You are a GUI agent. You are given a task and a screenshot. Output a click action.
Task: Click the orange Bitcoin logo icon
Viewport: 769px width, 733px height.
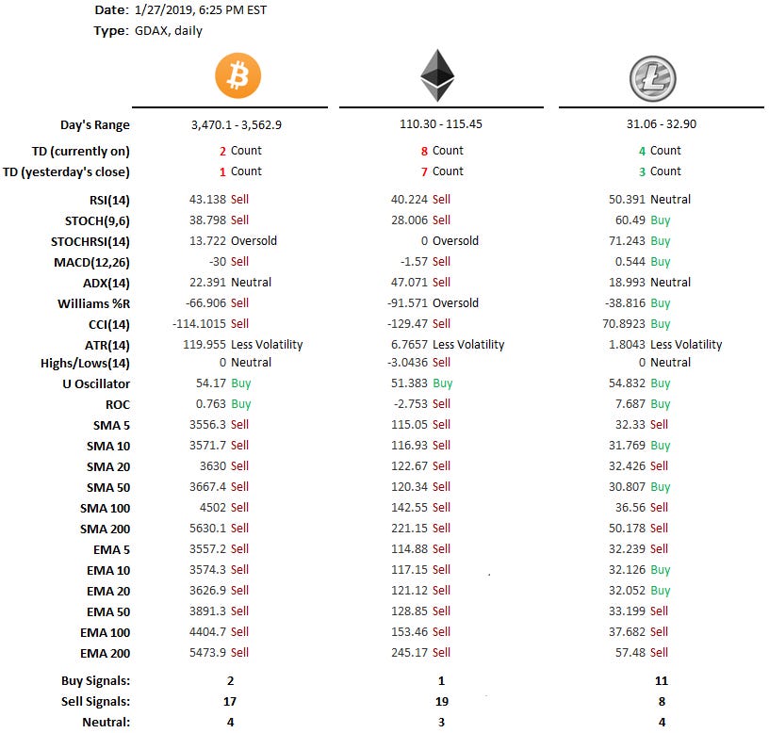pos(237,75)
